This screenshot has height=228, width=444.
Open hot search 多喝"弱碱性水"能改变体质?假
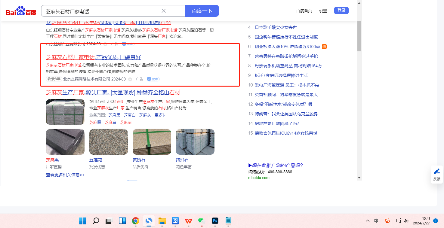[x=284, y=104]
